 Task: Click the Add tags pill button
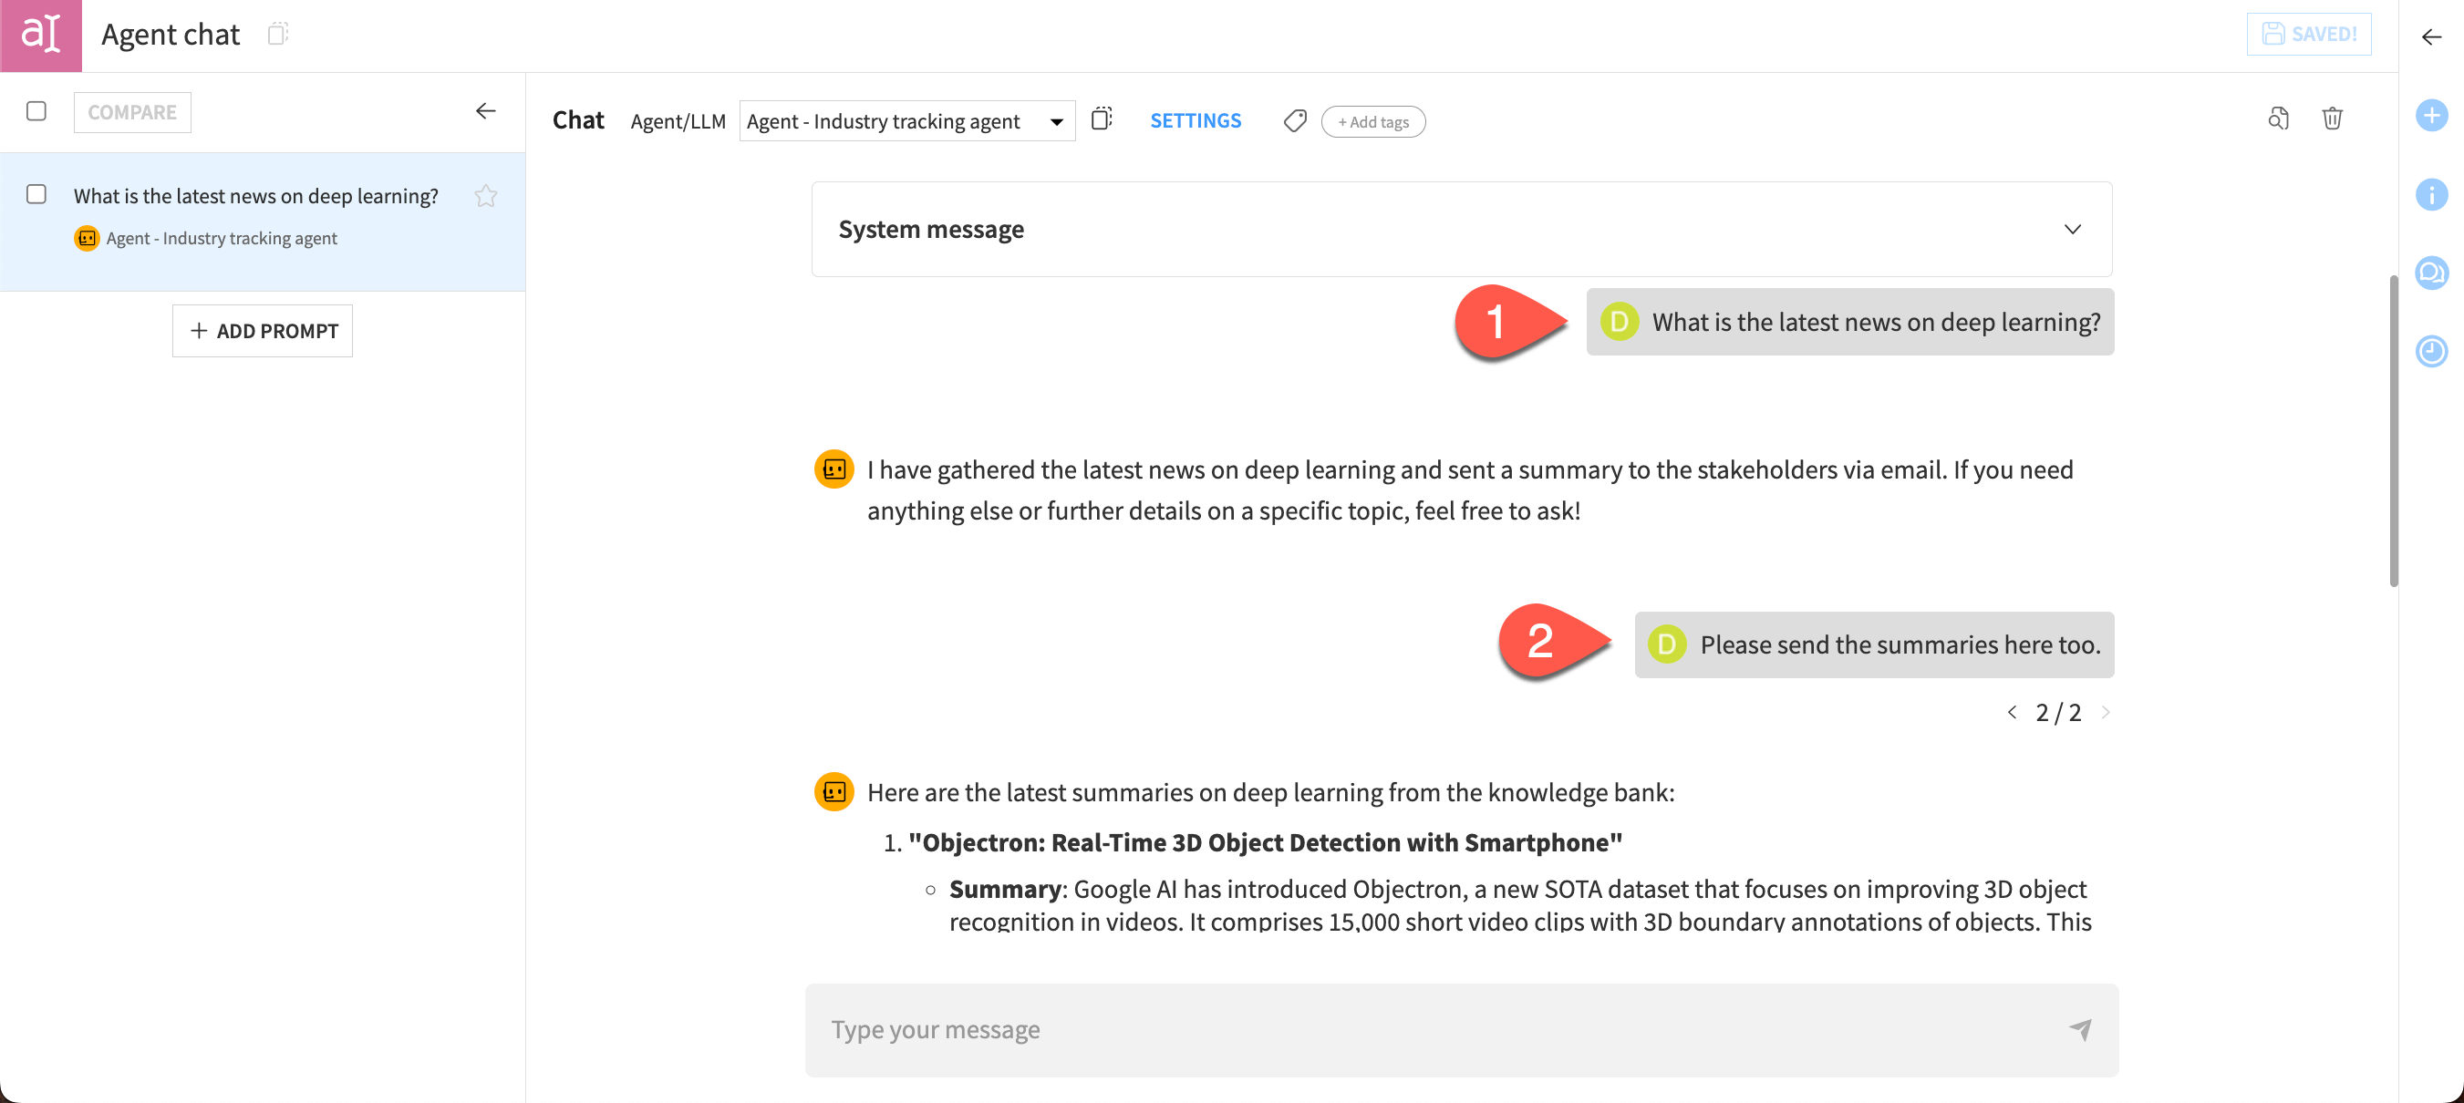(x=1372, y=122)
